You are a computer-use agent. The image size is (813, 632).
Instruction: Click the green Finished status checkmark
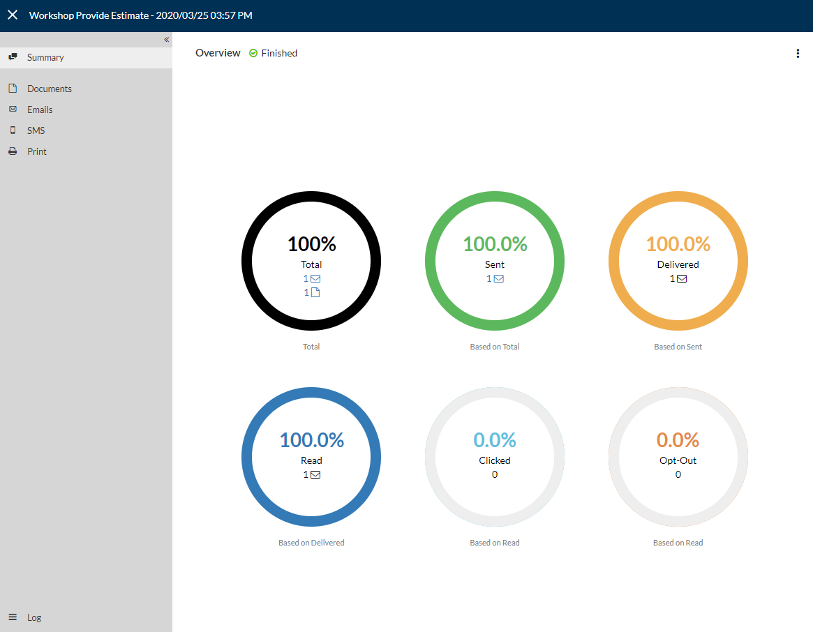pyautogui.click(x=253, y=54)
